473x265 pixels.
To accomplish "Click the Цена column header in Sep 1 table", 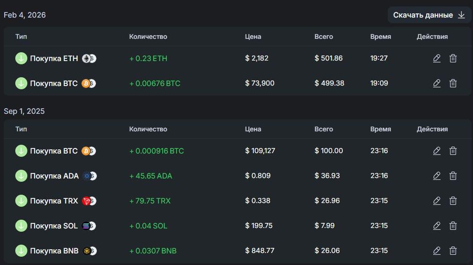I will [253, 129].
